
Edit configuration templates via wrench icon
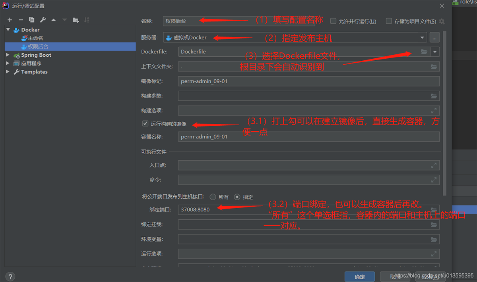tap(43, 19)
